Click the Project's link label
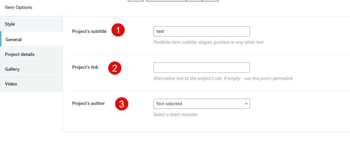This screenshot has width=350, height=141. [85, 67]
